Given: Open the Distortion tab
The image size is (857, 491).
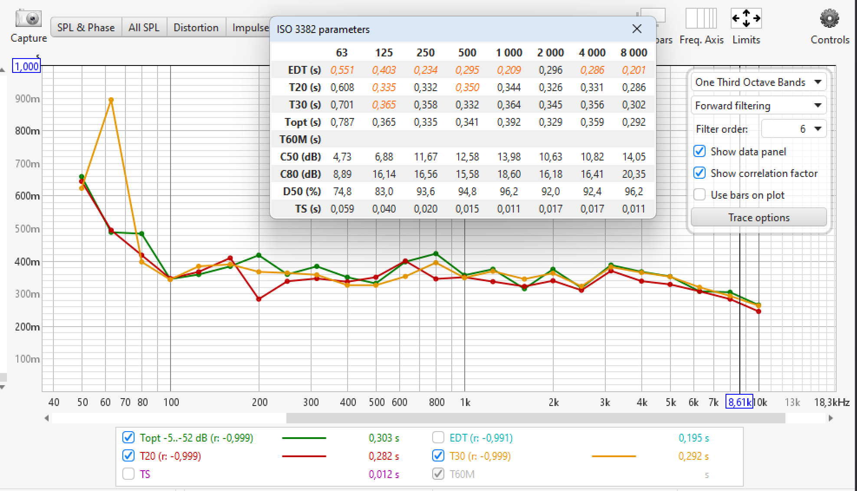Looking at the screenshot, I should click(196, 27).
